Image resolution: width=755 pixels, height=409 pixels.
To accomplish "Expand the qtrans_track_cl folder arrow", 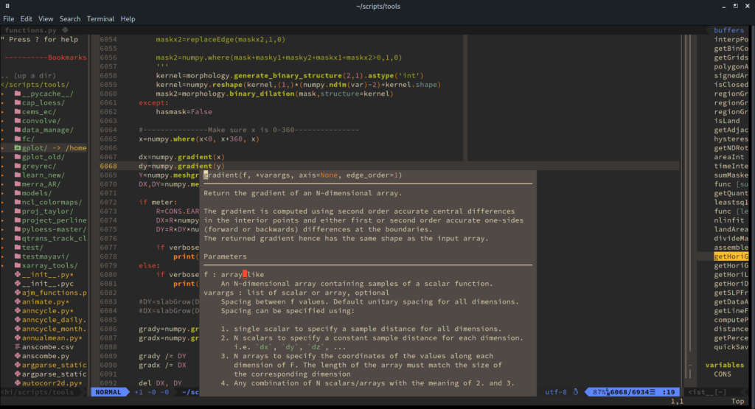I will pyautogui.click(x=3, y=239).
